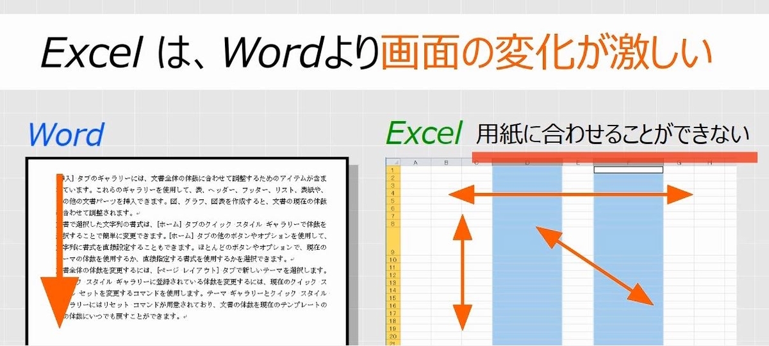Select row 19 header
This screenshot has height=346, width=769.
pyautogui.click(x=392, y=329)
